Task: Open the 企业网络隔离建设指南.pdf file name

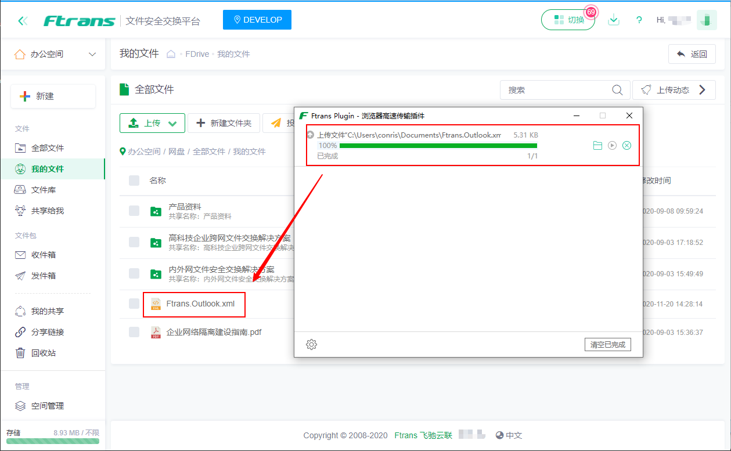Action: 214,332
